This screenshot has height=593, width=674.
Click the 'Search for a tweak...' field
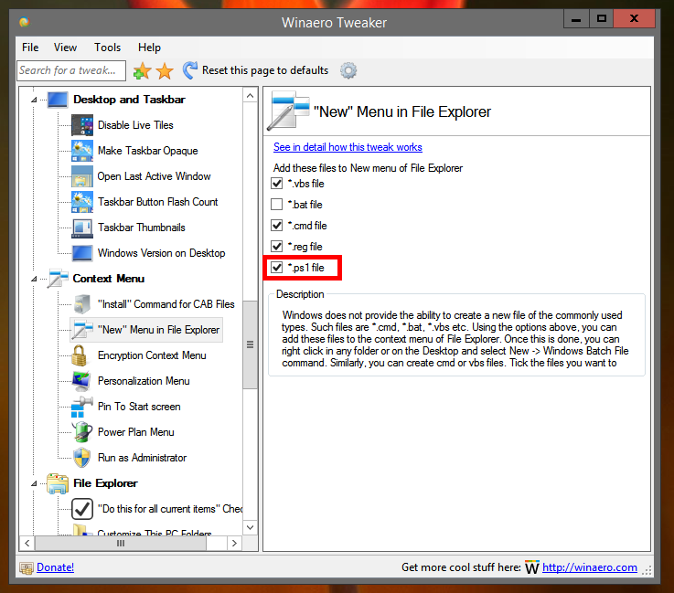pyautogui.click(x=71, y=70)
